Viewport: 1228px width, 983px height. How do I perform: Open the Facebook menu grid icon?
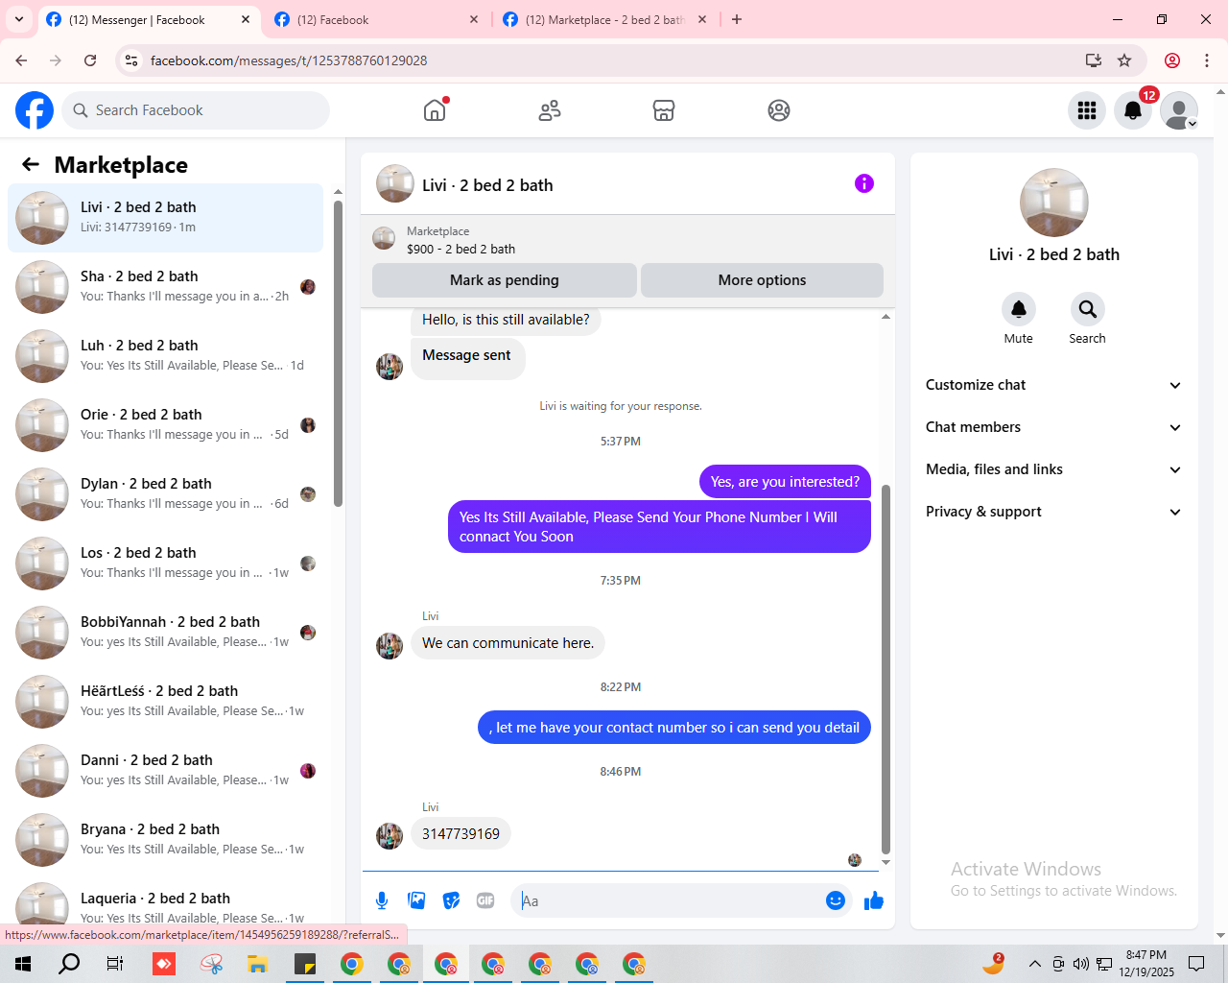coord(1087,110)
